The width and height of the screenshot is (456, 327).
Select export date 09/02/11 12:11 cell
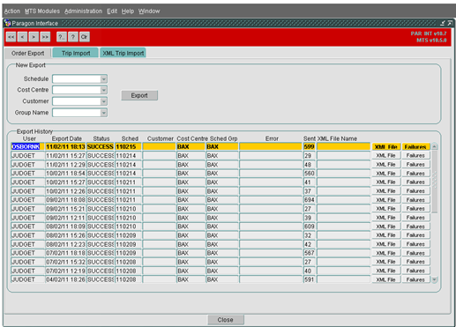click(65, 218)
